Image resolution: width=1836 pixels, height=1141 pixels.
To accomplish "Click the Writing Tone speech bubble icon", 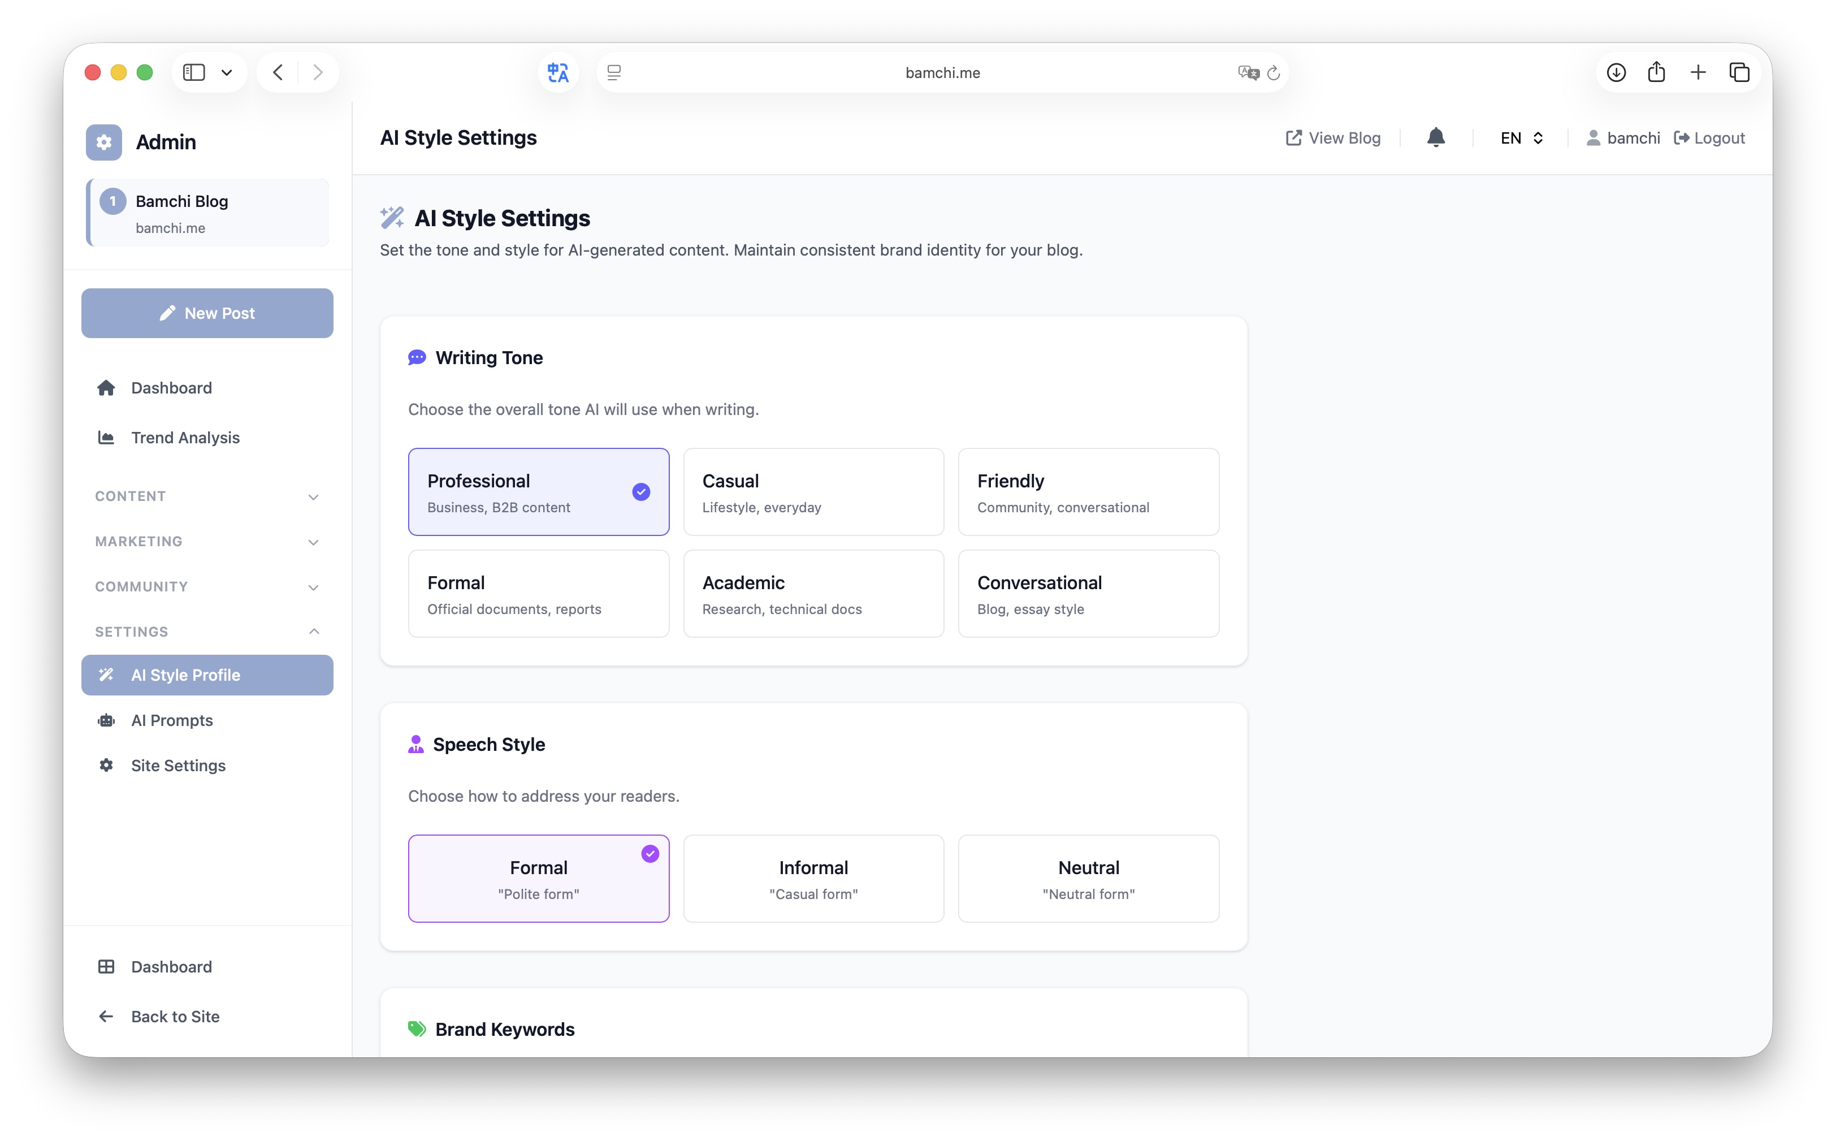I will click(417, 357).
